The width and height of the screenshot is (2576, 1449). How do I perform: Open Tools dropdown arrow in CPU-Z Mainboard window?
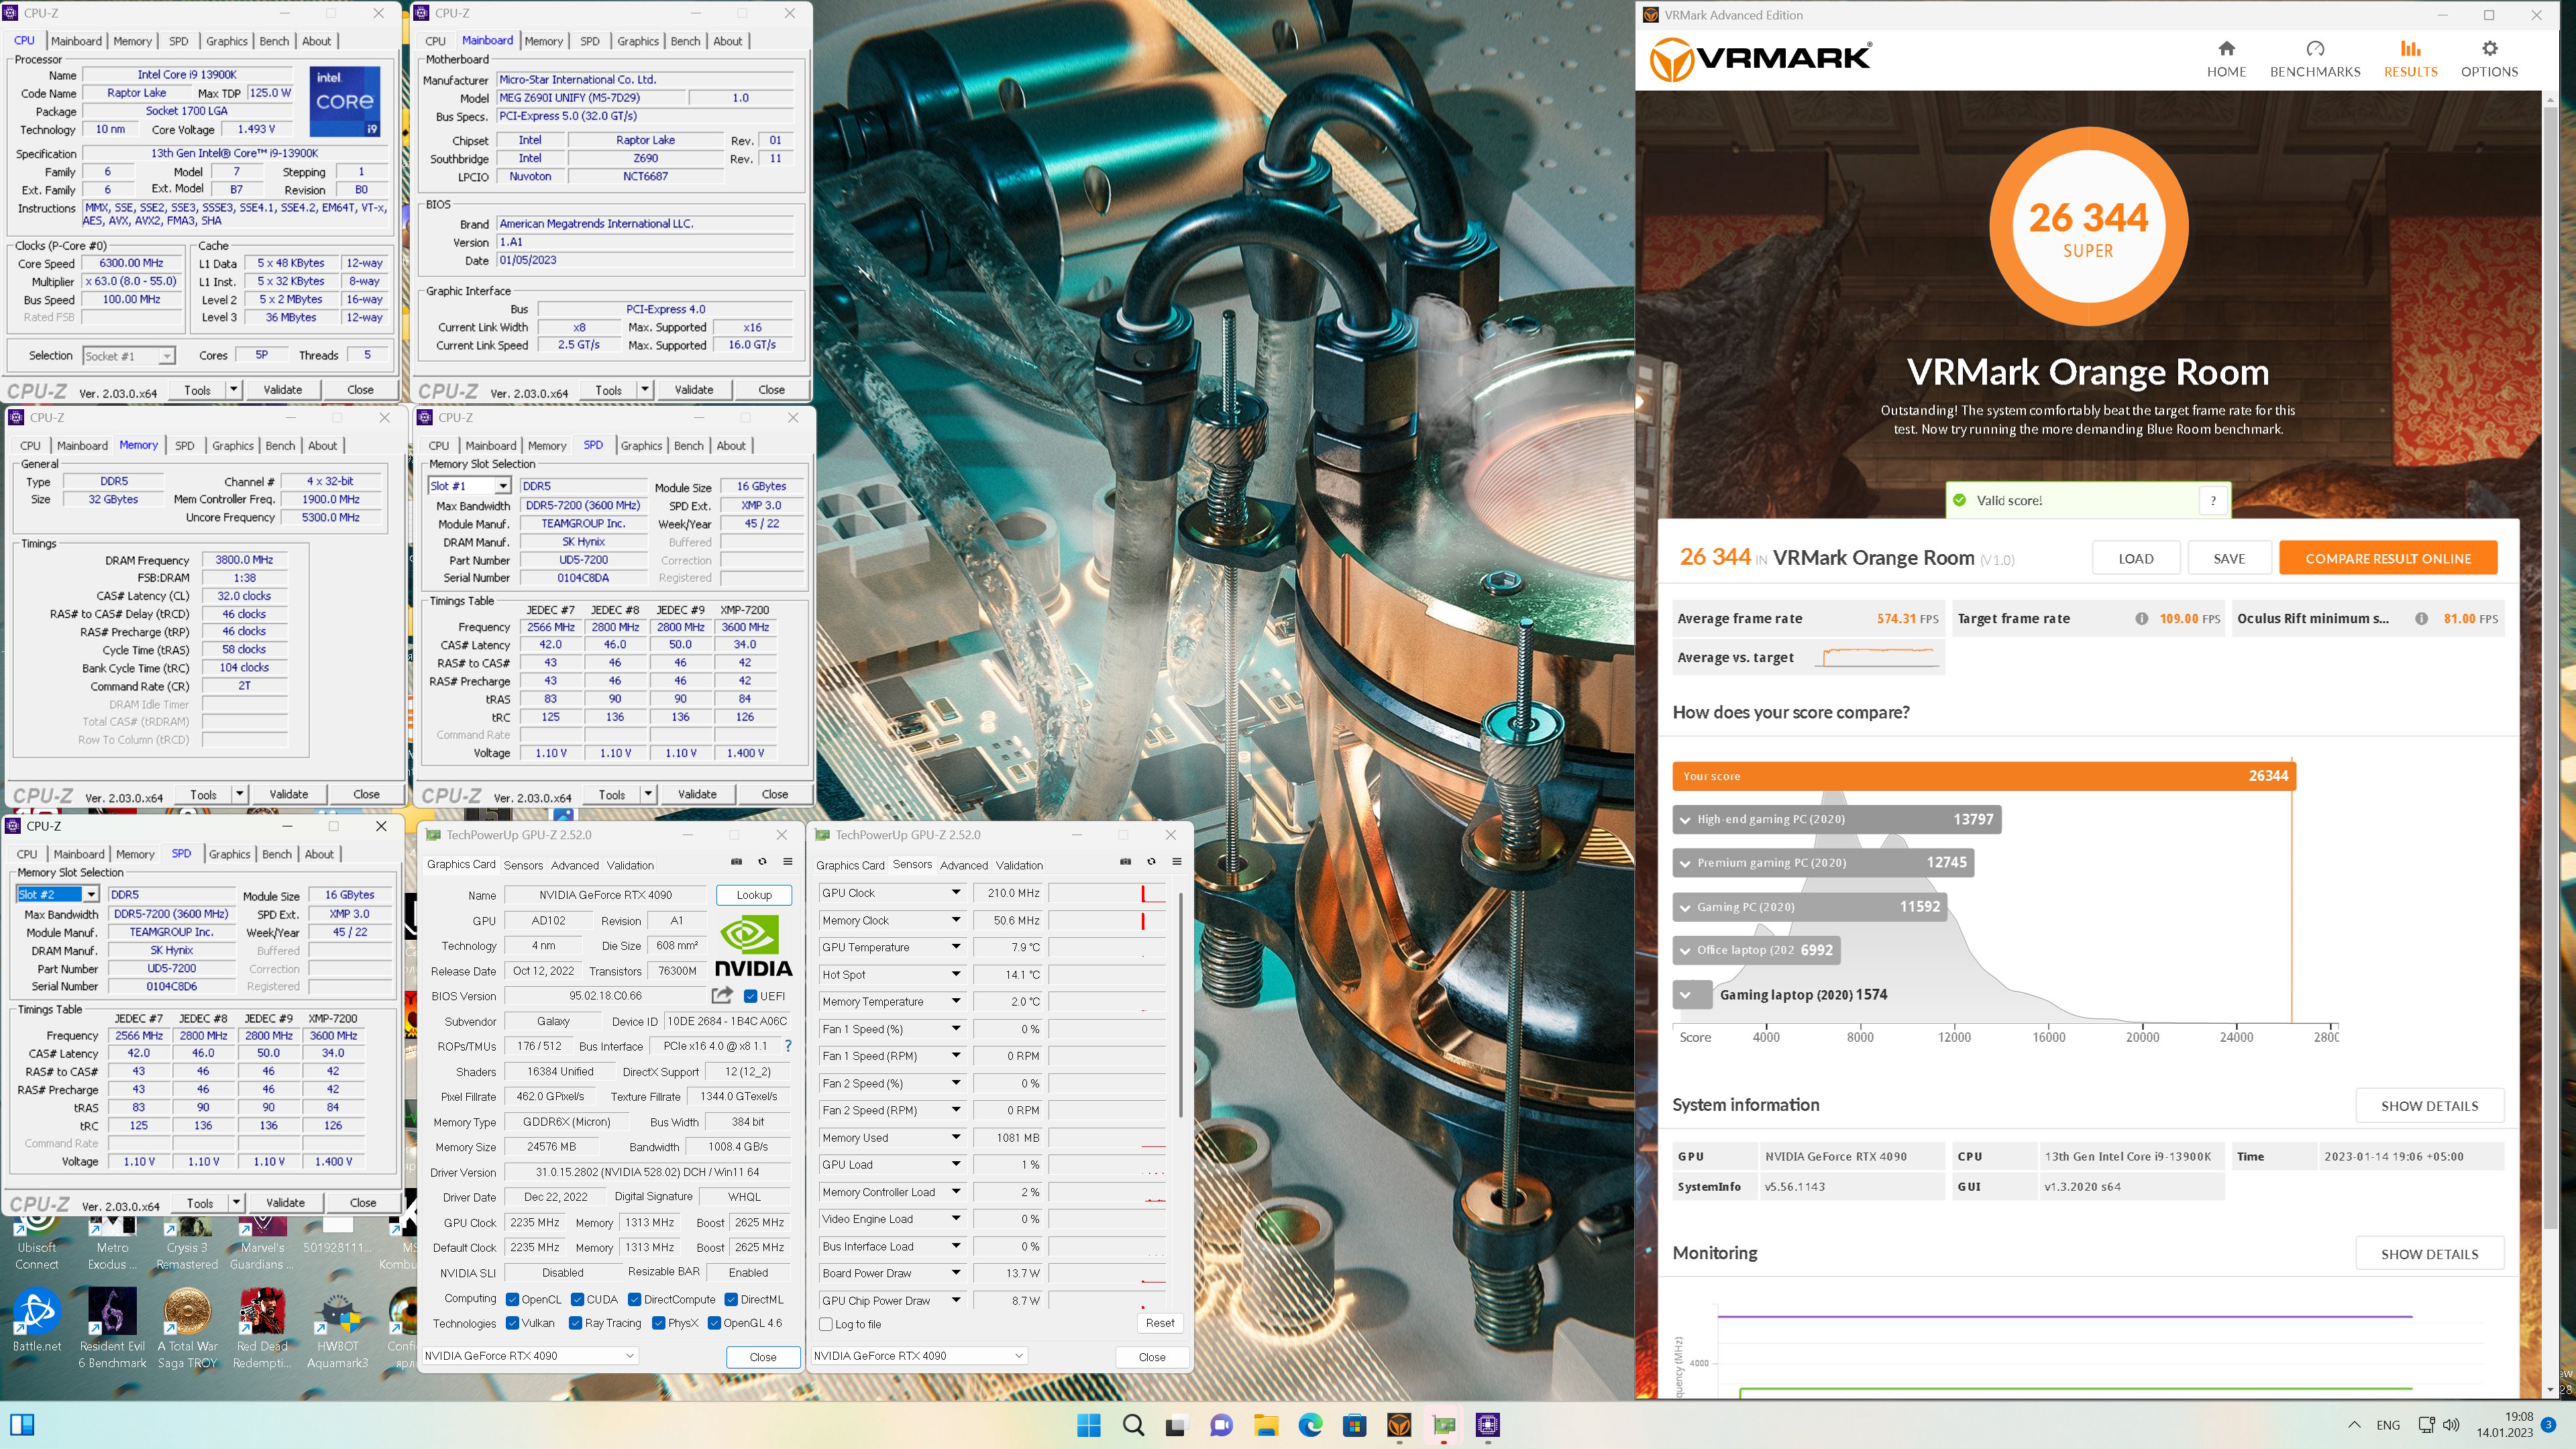click(x=645, y=390)
